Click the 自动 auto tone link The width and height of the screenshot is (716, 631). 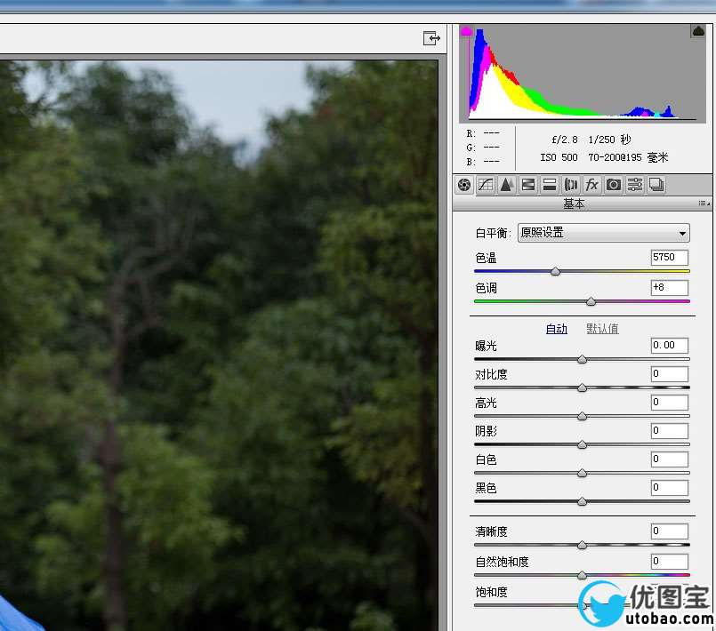click(557, 329)
